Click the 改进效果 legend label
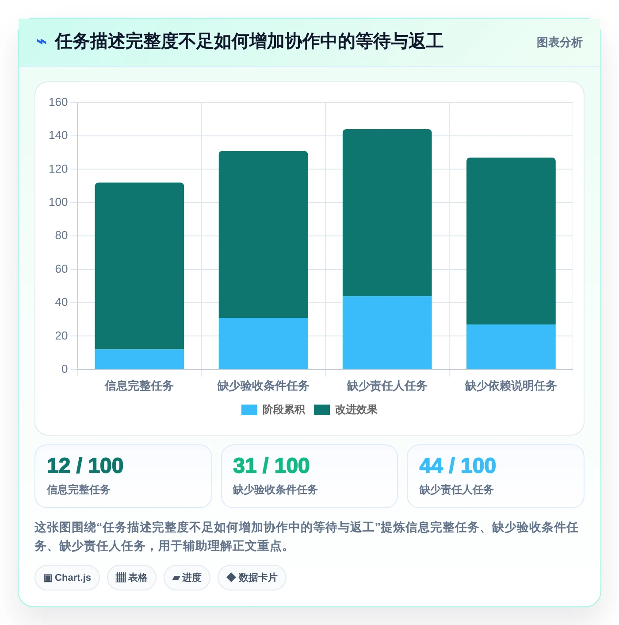The image size is (619, 625). tap(356, 410)
